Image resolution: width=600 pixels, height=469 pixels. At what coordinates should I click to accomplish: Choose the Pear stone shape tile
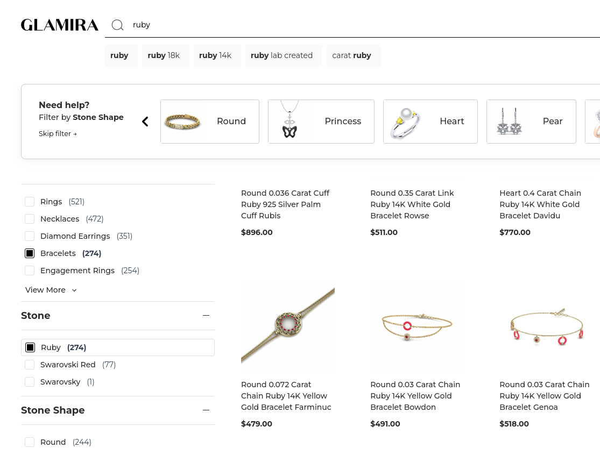(x=531, y=122)
